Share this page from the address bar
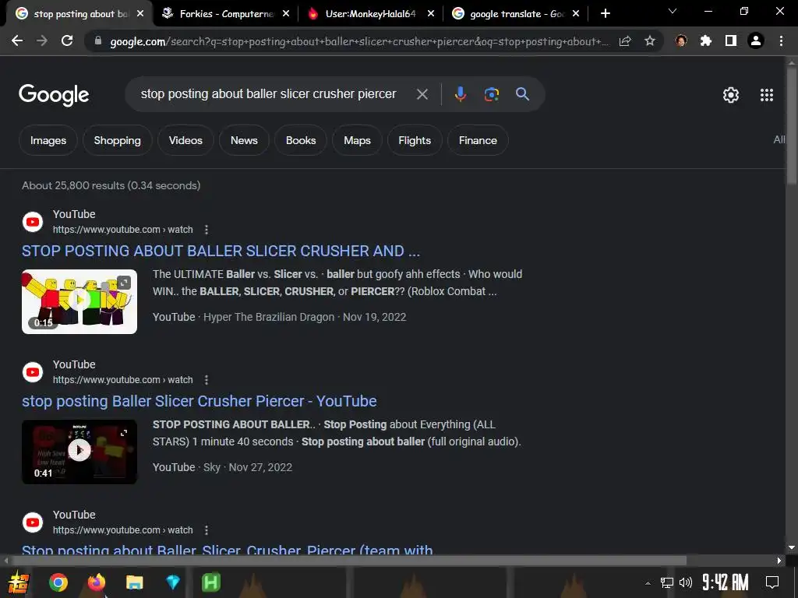This screenshot has width=798, height=598. (x=625, y=40)
